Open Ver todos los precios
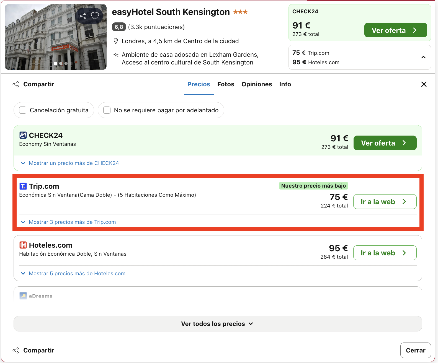Viewport: 438px width, 363px height. click(218, 324)
